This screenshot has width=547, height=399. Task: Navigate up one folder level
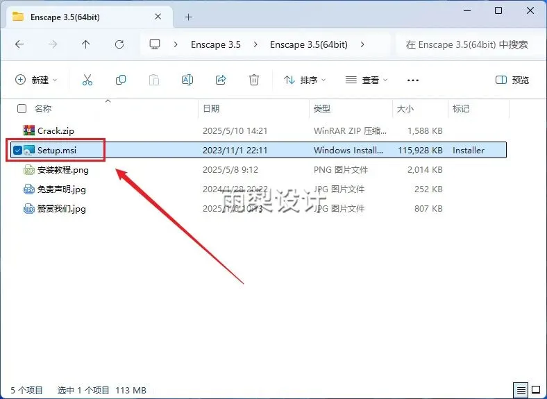(x=86, y=44)
